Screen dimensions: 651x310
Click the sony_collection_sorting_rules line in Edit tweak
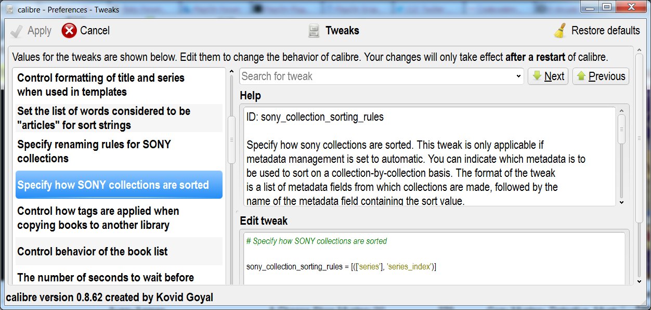coord(341,267)
